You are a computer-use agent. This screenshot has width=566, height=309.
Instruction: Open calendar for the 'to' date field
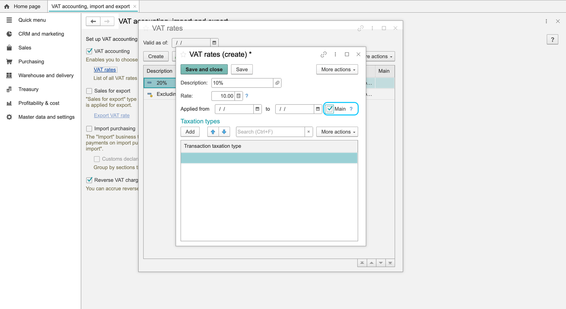[x=318, y=109]
